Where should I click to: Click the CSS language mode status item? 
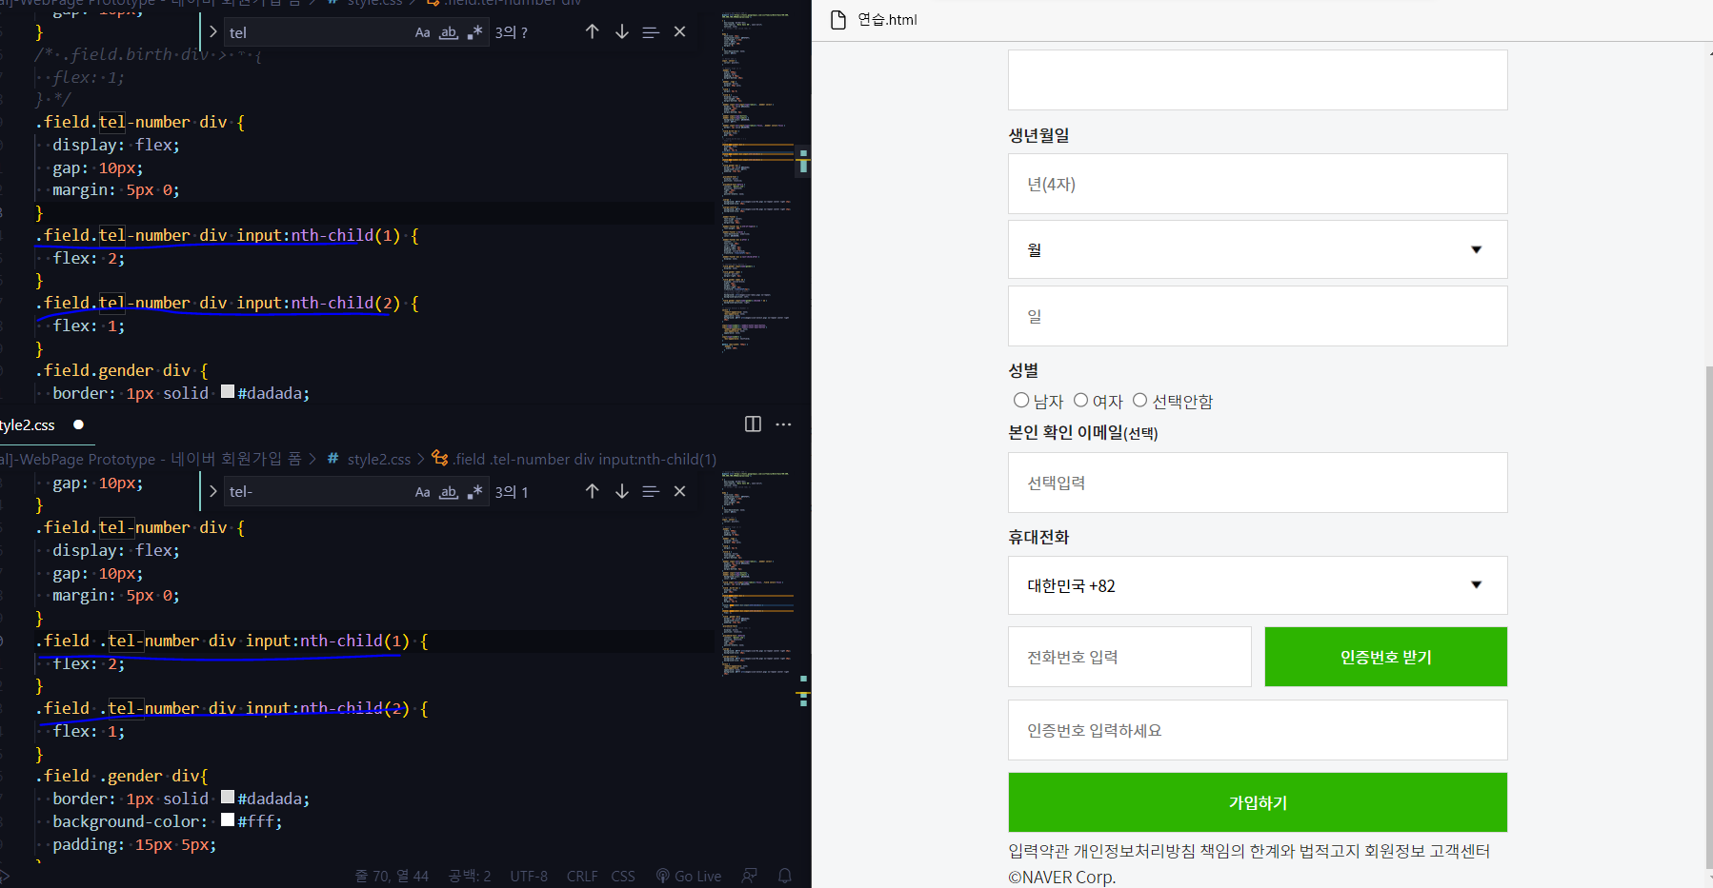623,876
